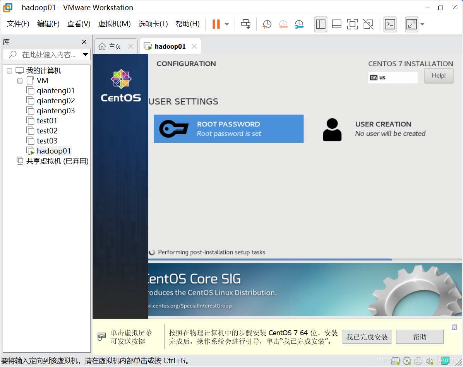Image resolution: width=463 pixels, height=367 pixels.
Task: Open the library search filter dropdown
Action: point(85,55)
